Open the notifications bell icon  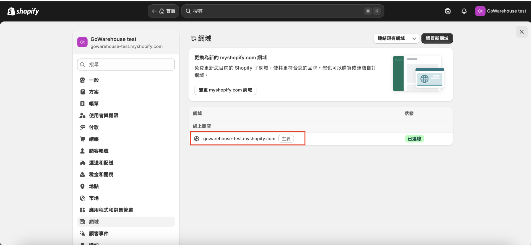click(x=464, y=11)
